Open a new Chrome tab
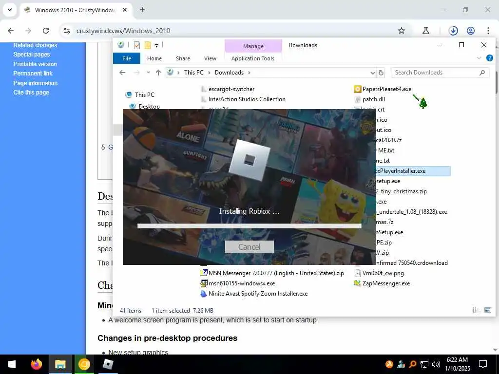 click(142, 10)
